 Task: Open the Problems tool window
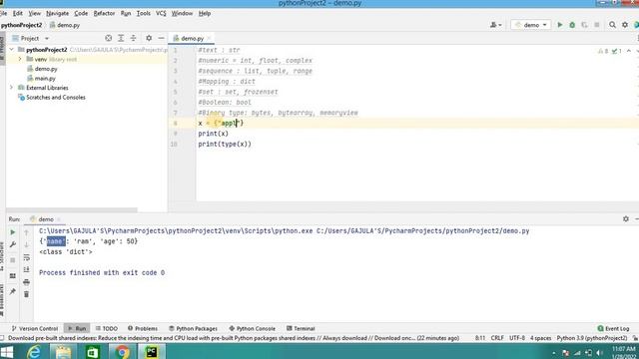[x=143, y=328]
